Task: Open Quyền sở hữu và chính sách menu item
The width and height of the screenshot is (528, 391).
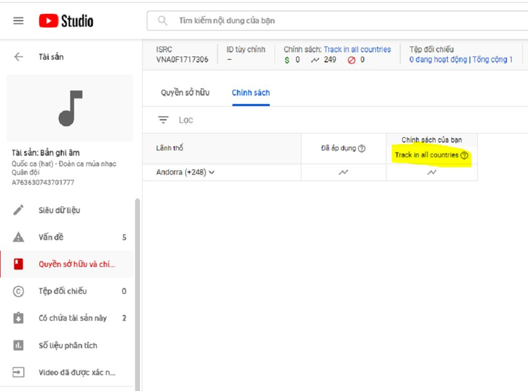Action: point(76,264)
